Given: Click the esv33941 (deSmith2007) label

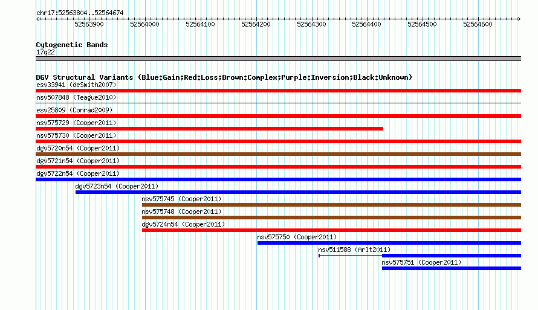Looking at the screenshot, I should (x=76, y=85).
